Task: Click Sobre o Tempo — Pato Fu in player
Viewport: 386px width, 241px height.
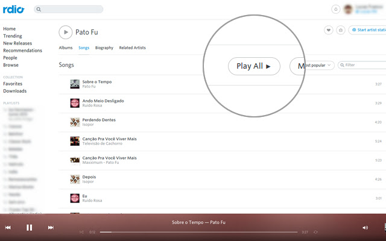Action: point(198,222)
